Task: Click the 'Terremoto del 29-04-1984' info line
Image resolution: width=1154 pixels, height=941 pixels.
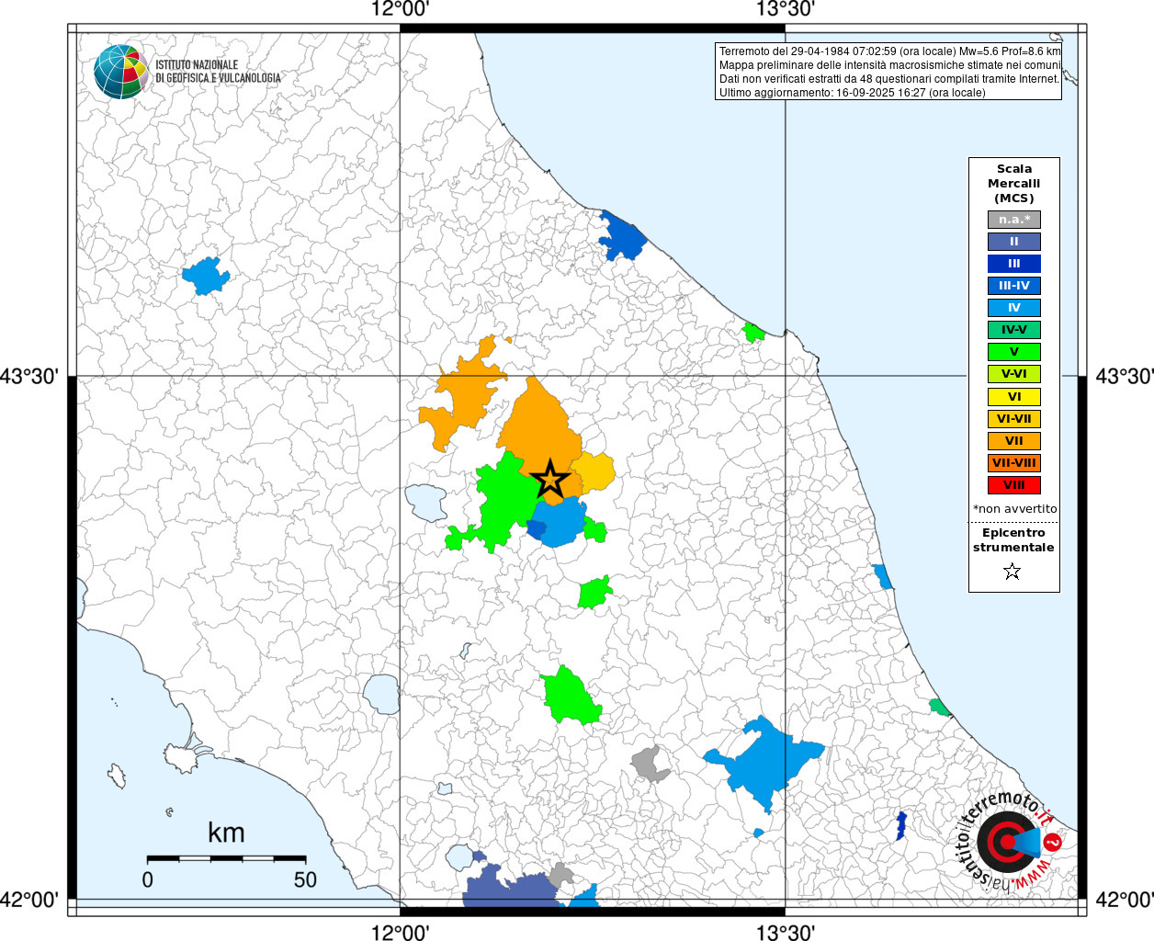Action: (x=889, y=51)
